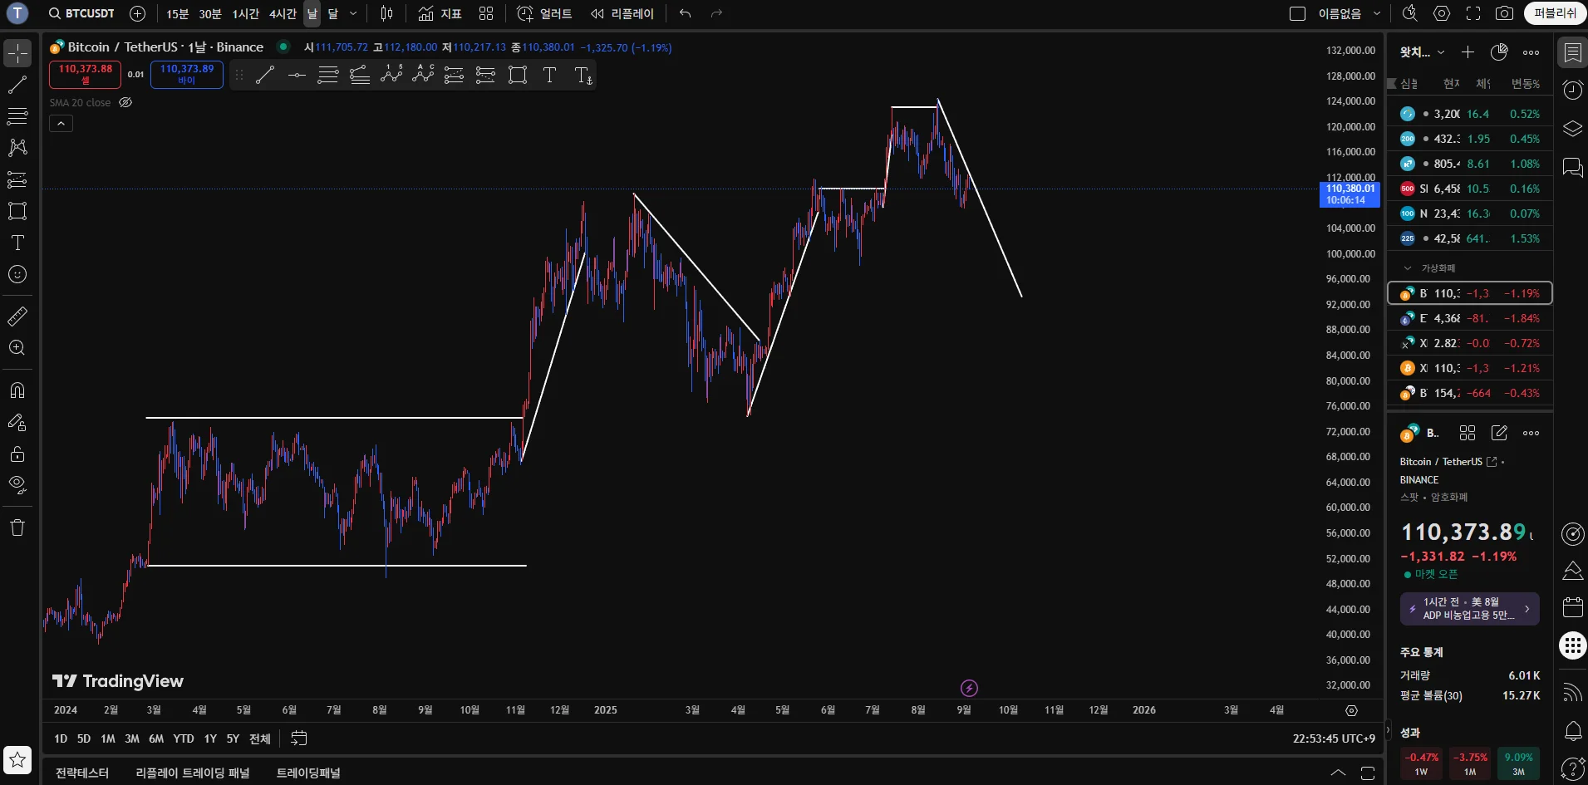Set the chart range to YTD
Image resolution: width=1588 pixels, height=785 pixels.
pos(184,738)
